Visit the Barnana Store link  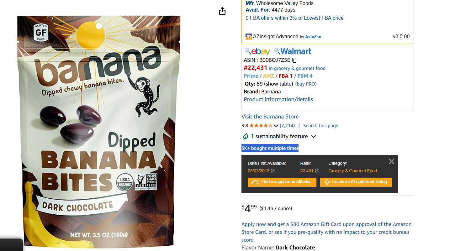pos(270,117)
